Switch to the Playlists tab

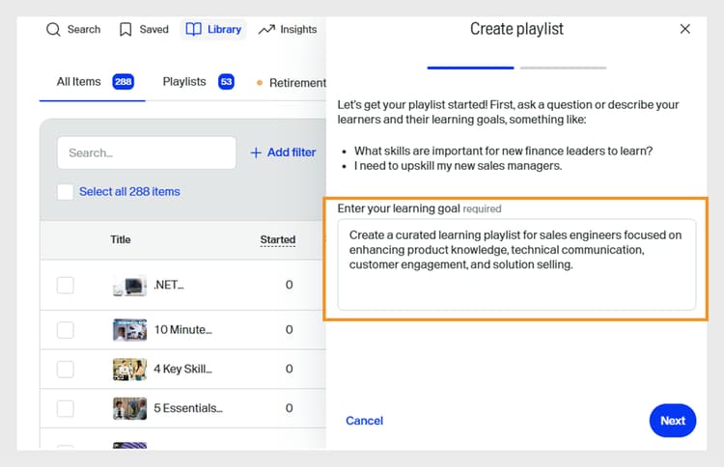(x=183, y=82)
